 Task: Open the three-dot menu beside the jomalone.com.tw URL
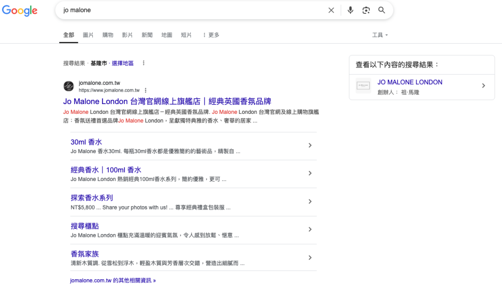click(x=146, y=90)
